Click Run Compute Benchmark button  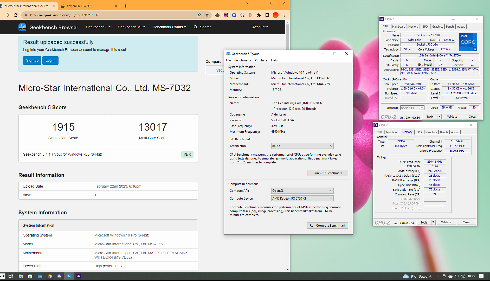[327, 226]
